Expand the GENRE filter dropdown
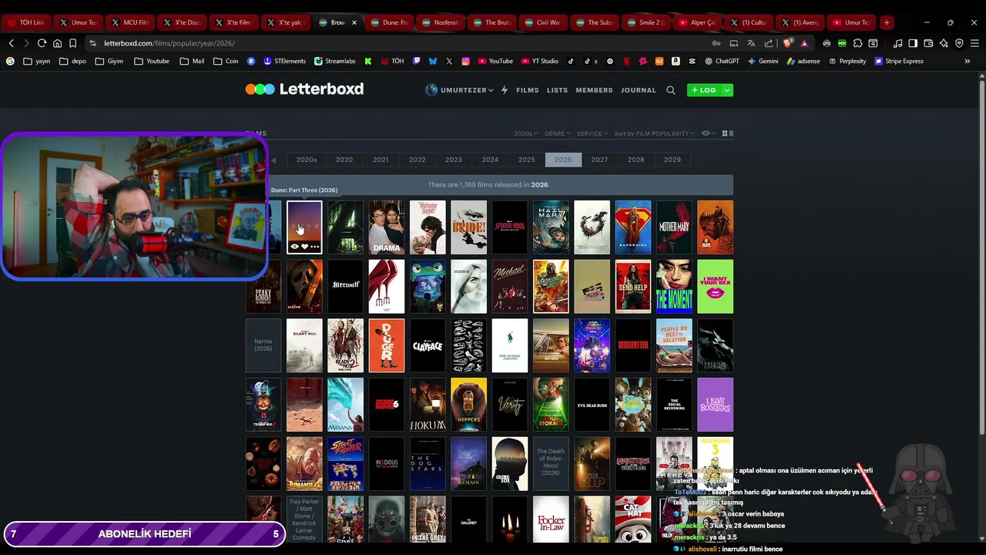Image resolution: width=986 pixels, height=555 pixels. (558, 133)
